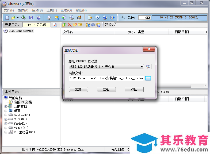210x154 pixels.
Task: Click the 返回 button
Action: tap(134, 89)
